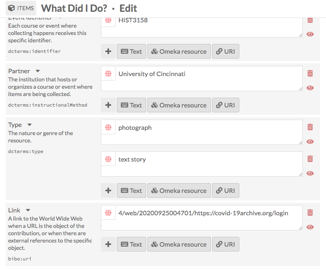Click the covid-19archive.org link text field
This screenshot has height=269, width=326.
click(208, 217)
